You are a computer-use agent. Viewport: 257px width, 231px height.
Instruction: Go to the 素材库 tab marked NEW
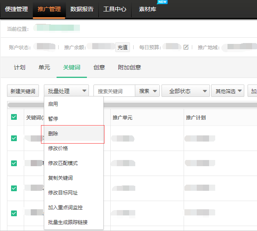(148, 9)
